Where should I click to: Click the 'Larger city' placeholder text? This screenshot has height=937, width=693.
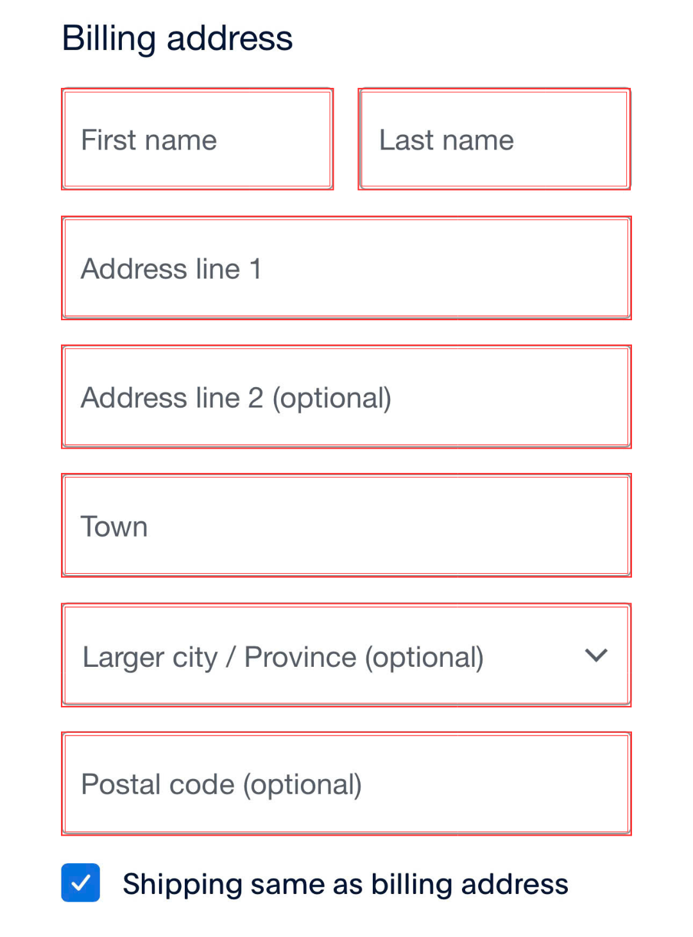click(x=150, y=658)
